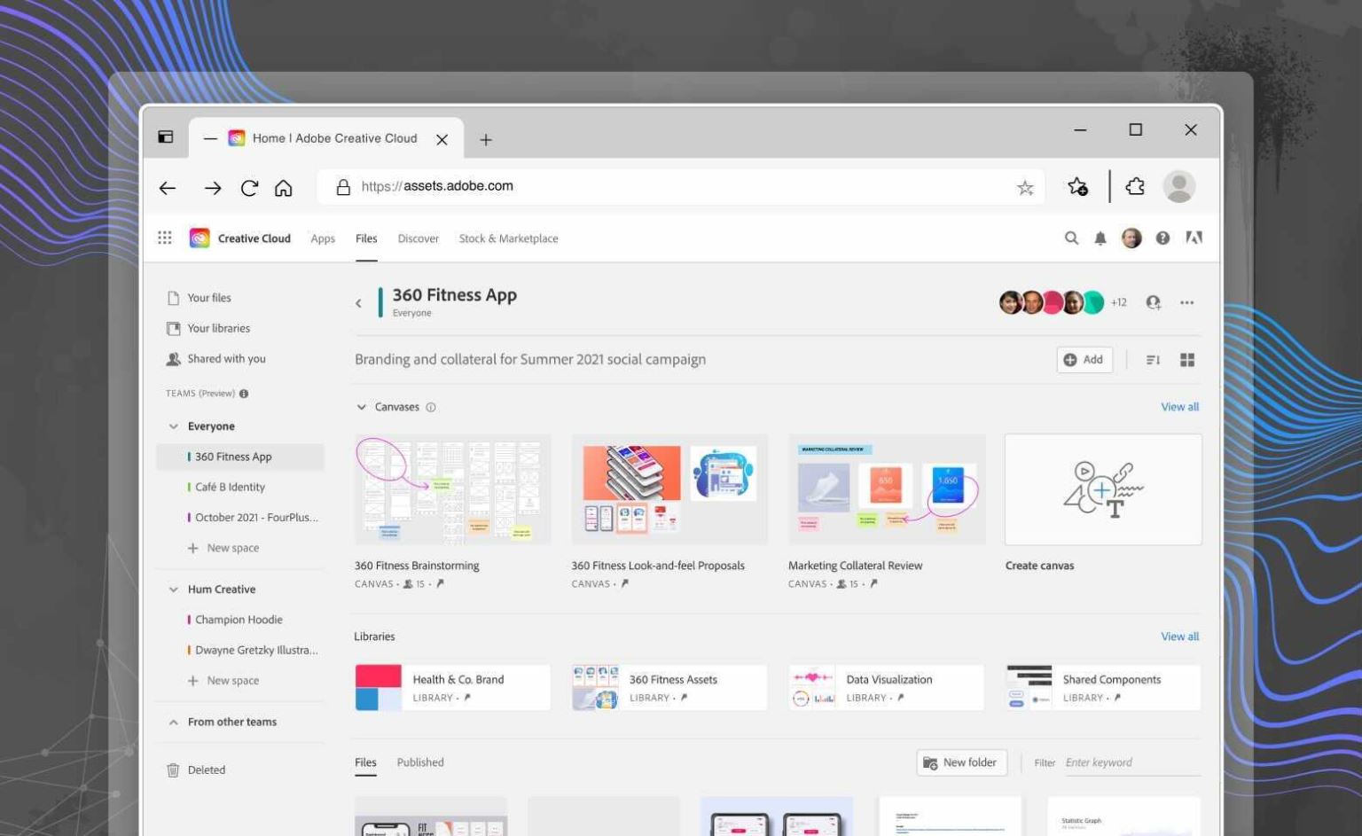Switch to the Published tab
Image resolution: width=1362 pixels, height=836 pixels.
click(x=420, y=762)
